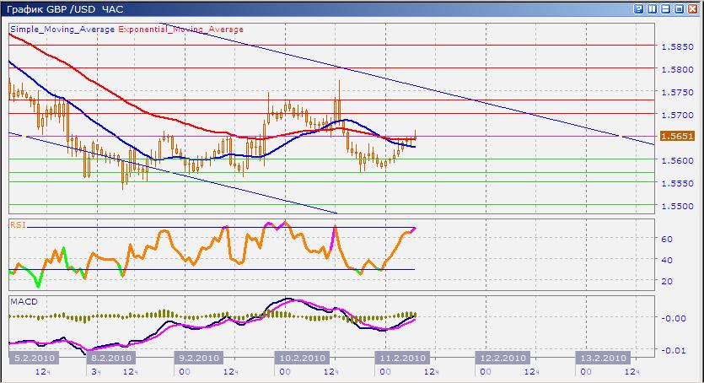The height and width of the screenshot is (383, 704).
Task: Minimize the GBP/USD chart window
Action: click(x=666, y=8)
